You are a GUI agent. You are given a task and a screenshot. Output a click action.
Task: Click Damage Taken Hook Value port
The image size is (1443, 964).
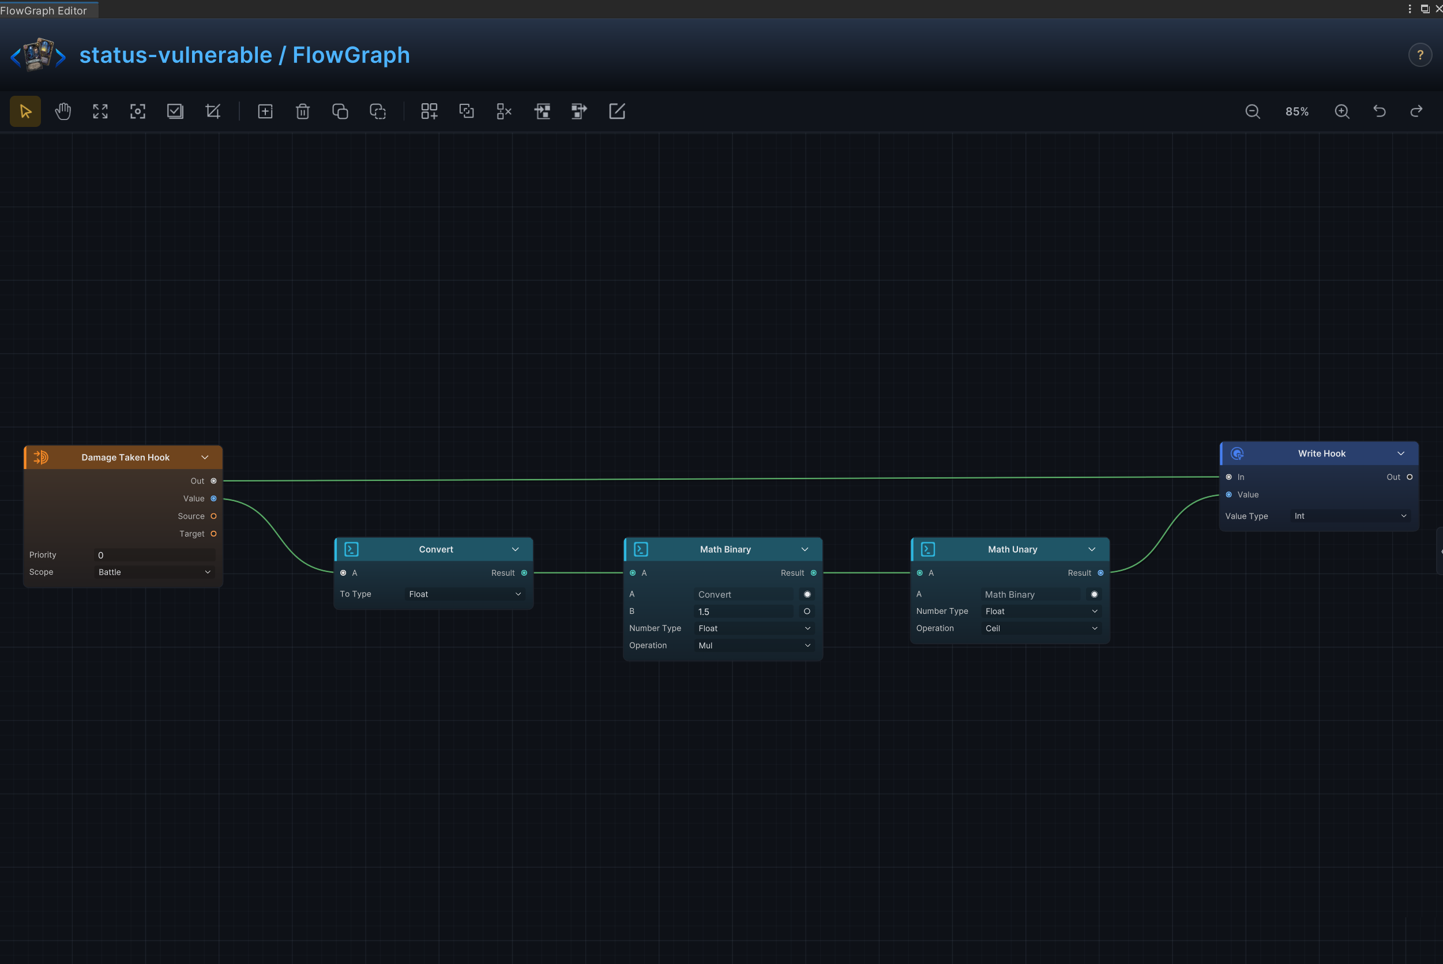[x=214, y=498]
